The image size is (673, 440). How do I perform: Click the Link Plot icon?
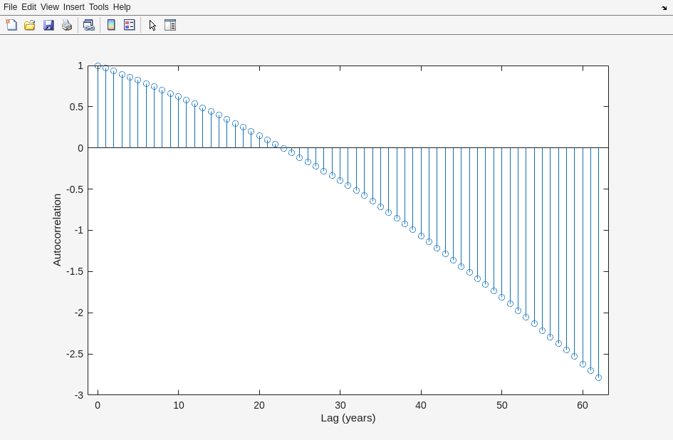tap(88, 25)
